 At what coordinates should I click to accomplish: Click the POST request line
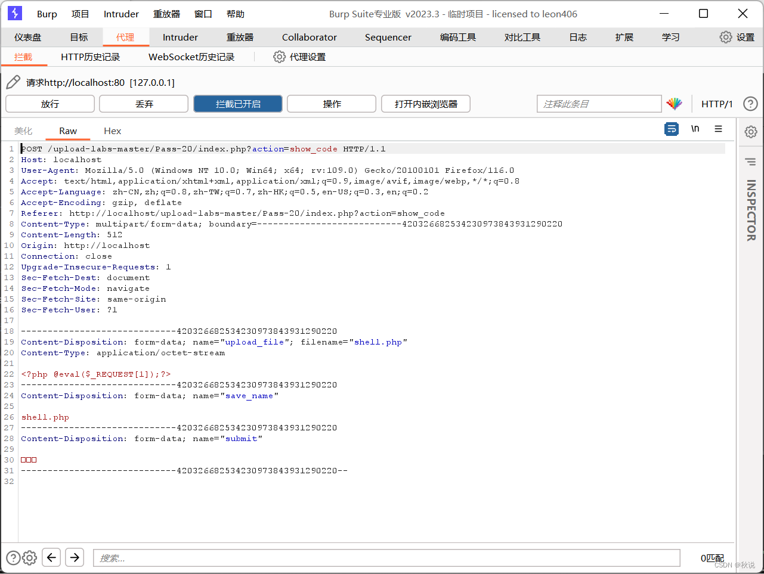point(203,149)
